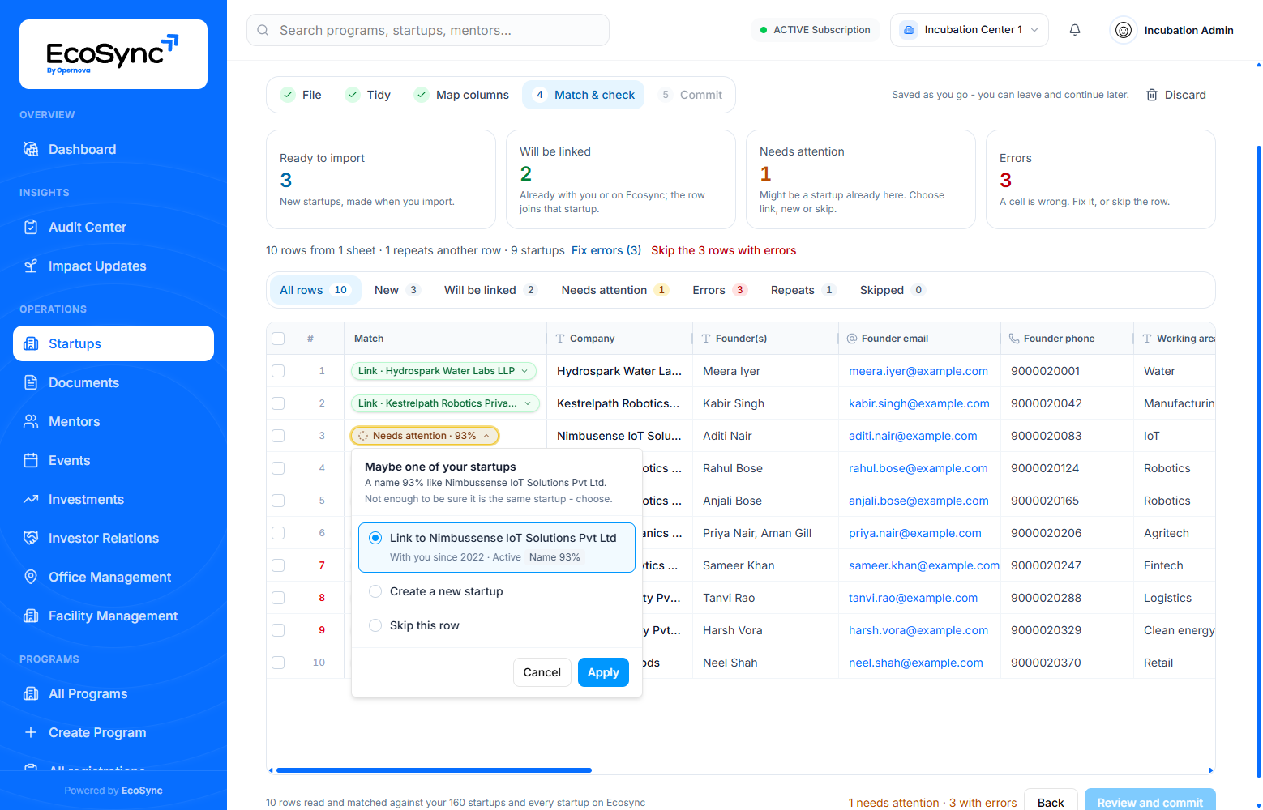Screen dimensions: 1263x810
Task: Open Incubation Center 1 selector
Action: coord(970,30)
